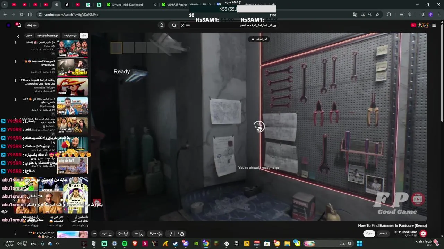This screenshot has width=444, height=249.
Task: Click the Join button for FP Good Game
Action: [x=383, y=233]
